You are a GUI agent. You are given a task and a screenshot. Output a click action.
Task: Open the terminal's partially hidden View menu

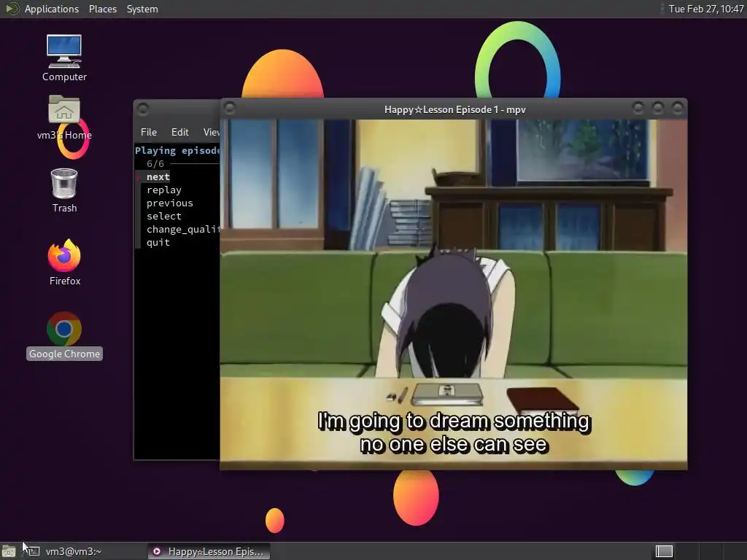(x=211, y=132)
